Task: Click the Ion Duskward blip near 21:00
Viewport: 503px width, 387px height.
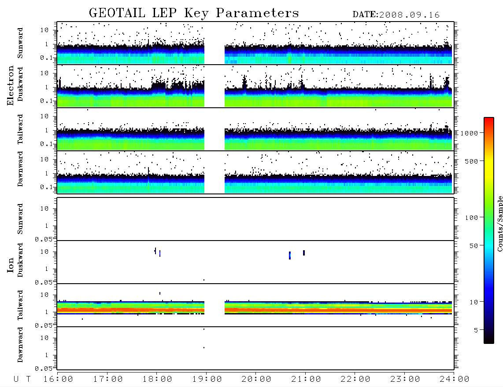Action: (304, 253)
